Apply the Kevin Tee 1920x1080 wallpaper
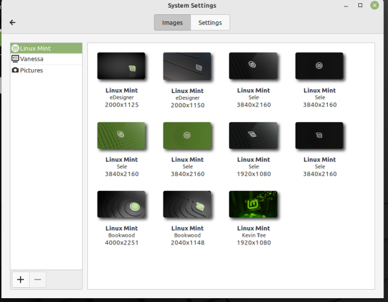Screen dimensions: 388x302 (x=253, y=204)
